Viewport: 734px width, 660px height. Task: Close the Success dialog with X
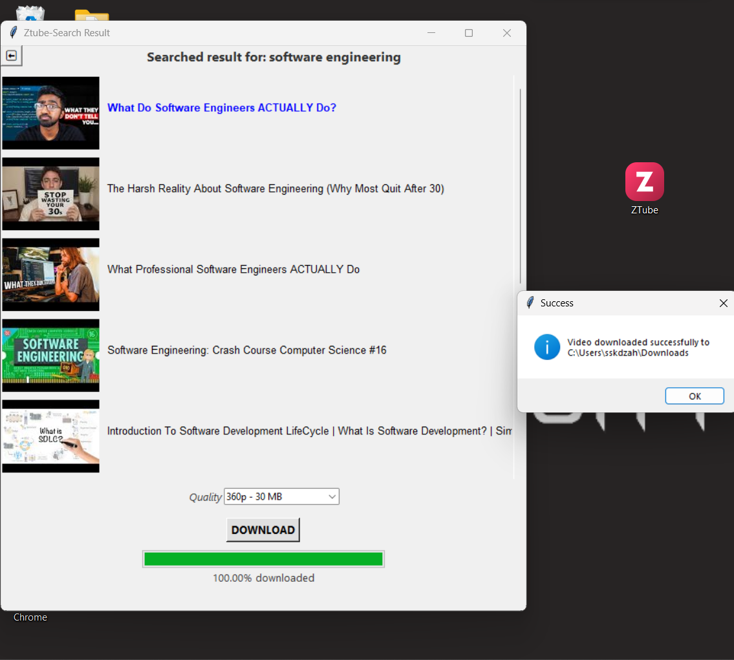pyautogui.click(x=723, y=303)
